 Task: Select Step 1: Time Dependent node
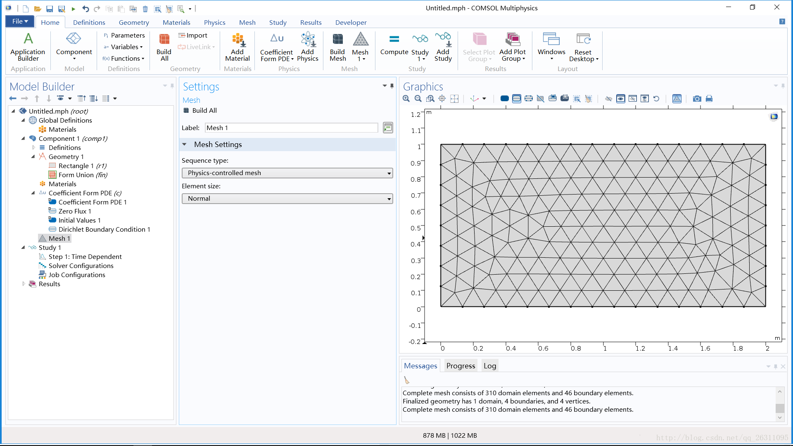80,256
